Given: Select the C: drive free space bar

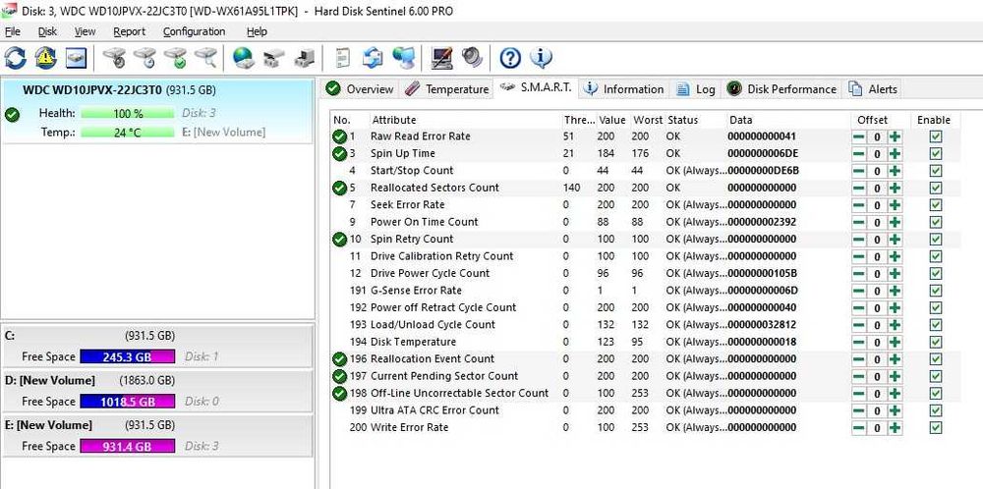Looking at the screenshot, I should [x=127, y=356].
